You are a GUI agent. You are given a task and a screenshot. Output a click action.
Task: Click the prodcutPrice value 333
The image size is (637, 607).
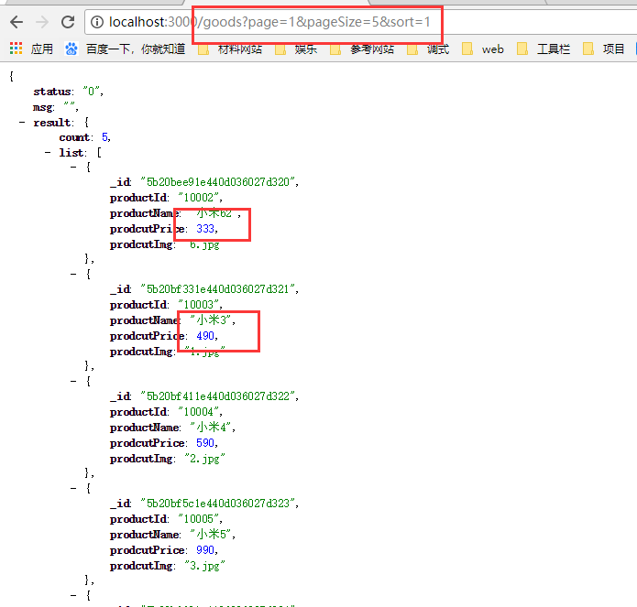coord(205,229)
